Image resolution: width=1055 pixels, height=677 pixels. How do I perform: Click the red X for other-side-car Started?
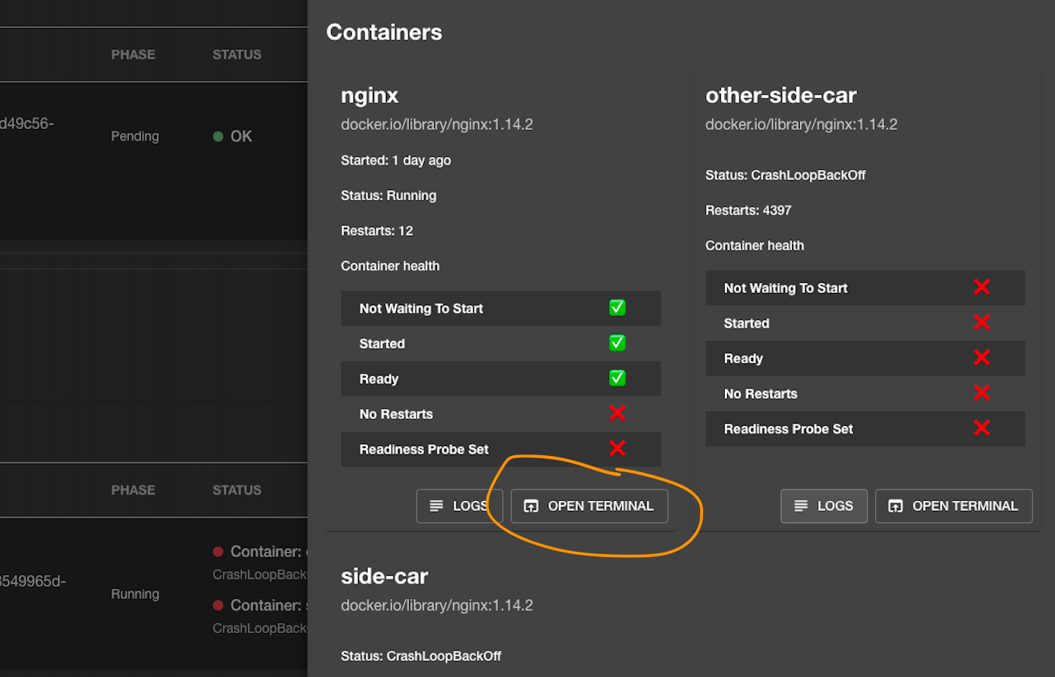point(982,322)
